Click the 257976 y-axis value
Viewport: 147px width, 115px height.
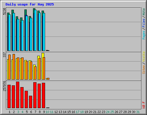[x=4, y=86]
